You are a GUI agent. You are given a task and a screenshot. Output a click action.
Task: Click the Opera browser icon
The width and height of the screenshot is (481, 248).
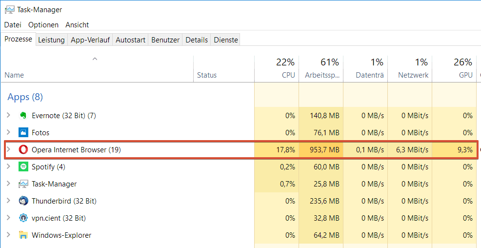23,150
